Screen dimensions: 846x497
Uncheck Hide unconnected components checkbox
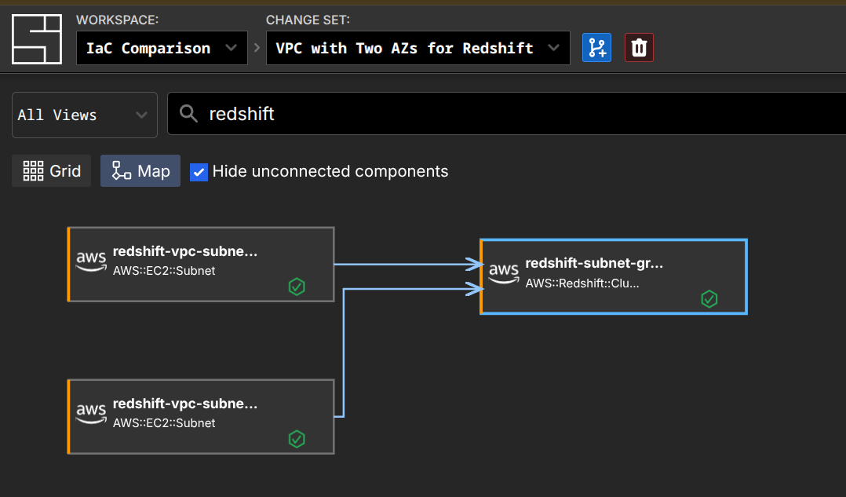coord(199,171)
